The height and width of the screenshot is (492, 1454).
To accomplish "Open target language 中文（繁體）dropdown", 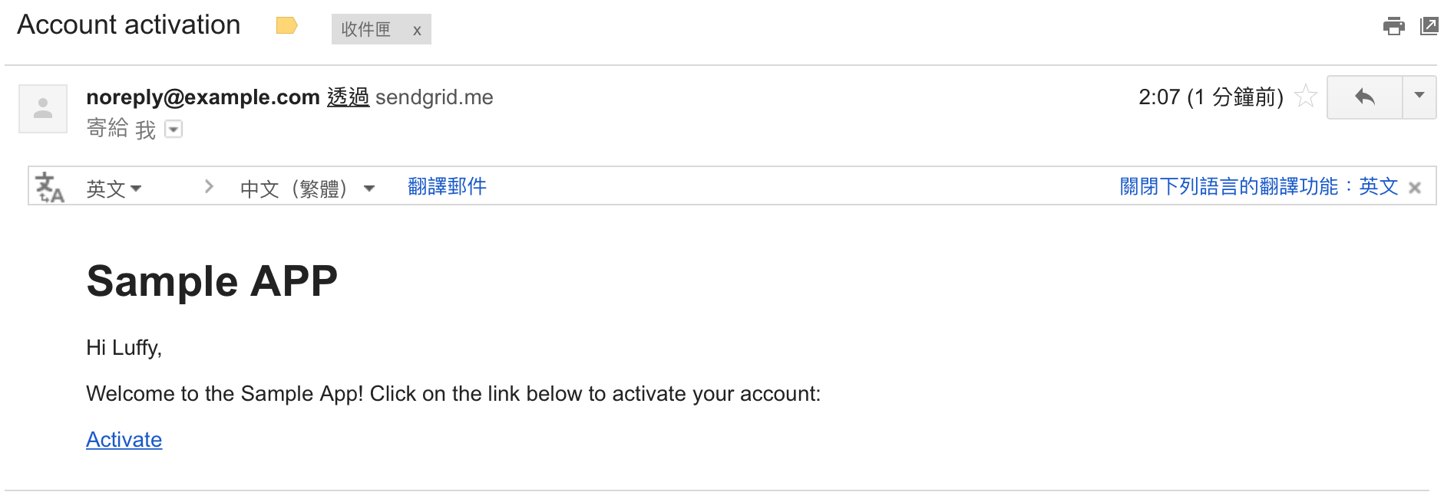I will (307, 188).
